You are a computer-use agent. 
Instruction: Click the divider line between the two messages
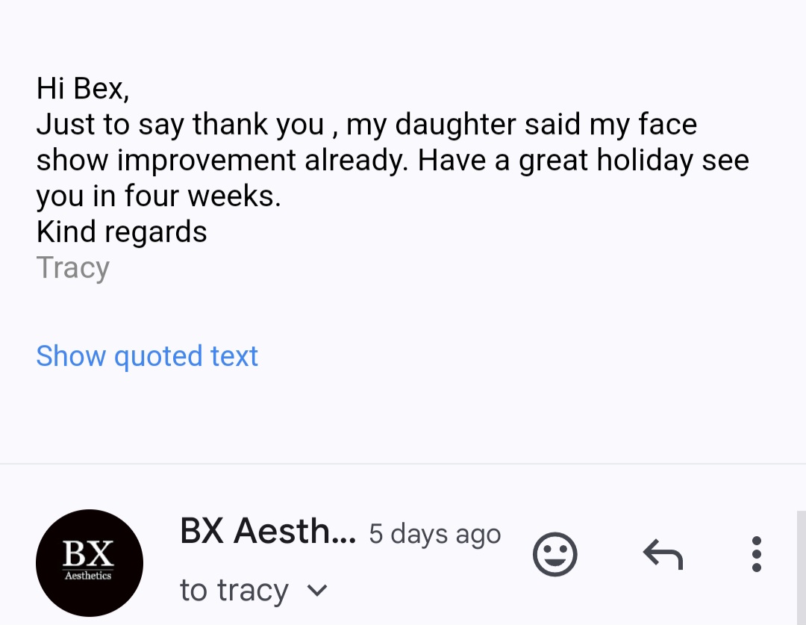click(x=403, y=464)
